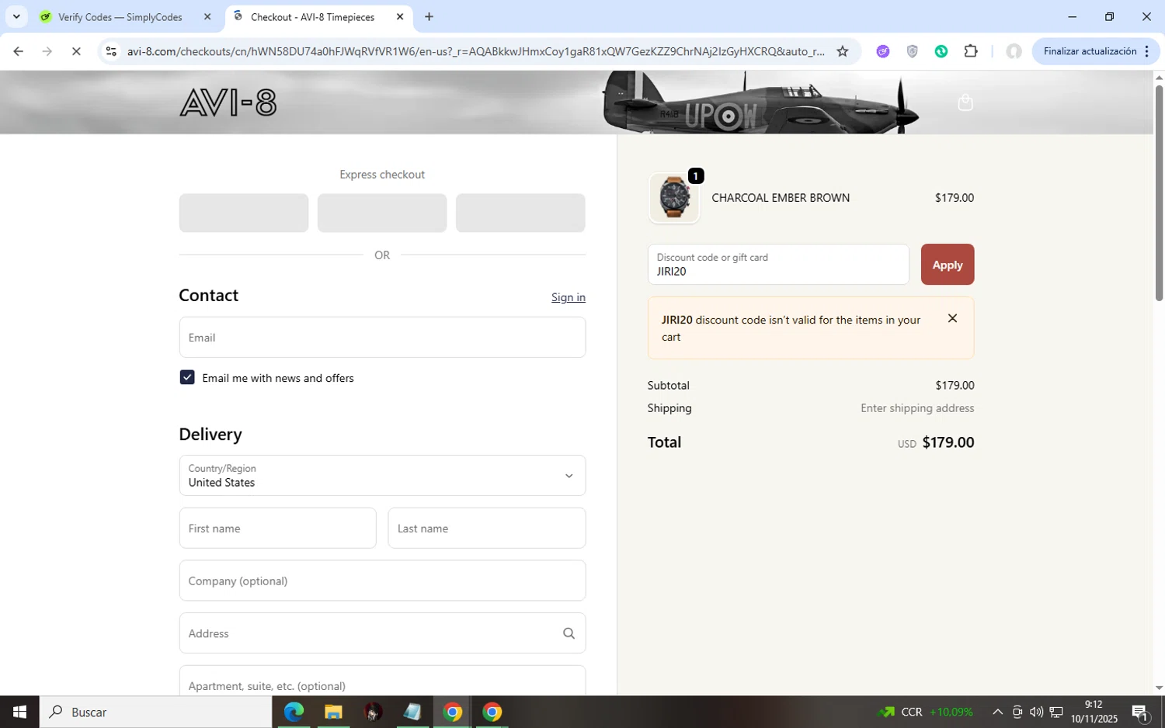Stop loading the page
This screenshot has height=728, width=1165.
click(76, 51)
